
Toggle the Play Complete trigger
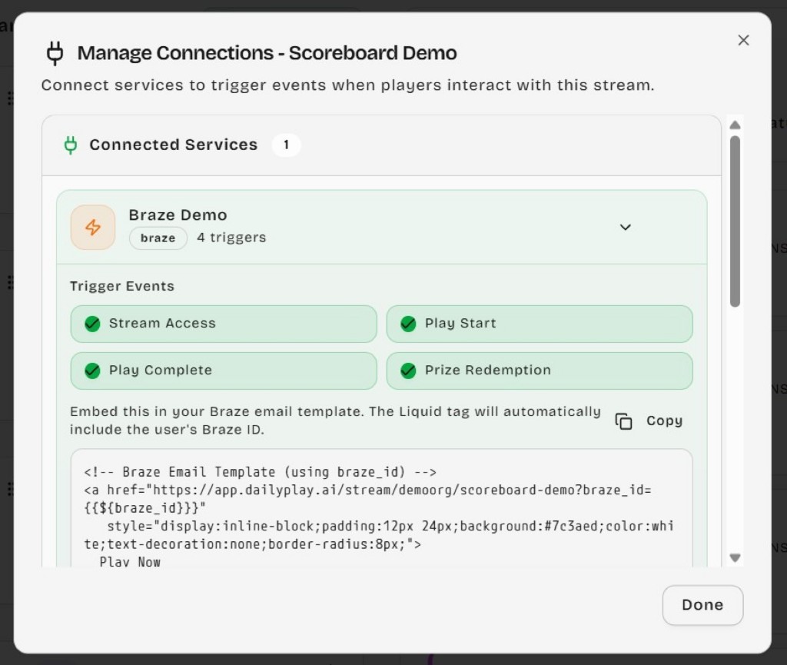[x=224, y=371]
